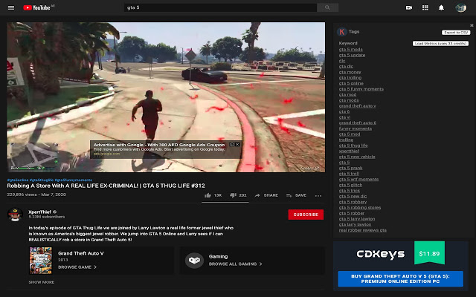Open the create video camera icon

pyautogui.click(x=409, y=7)
